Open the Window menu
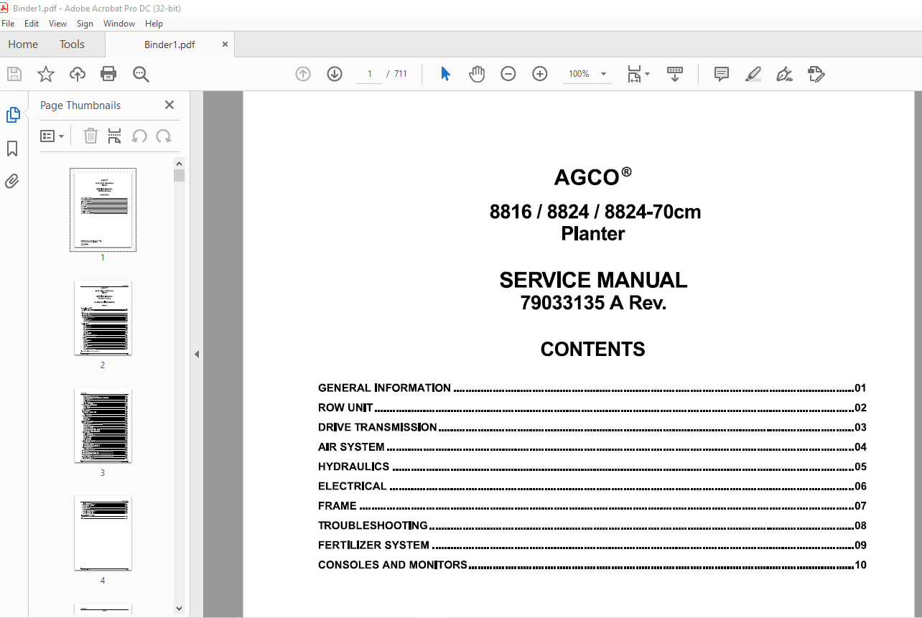The width and height of the screenshot is (922, 618). [x=119, y=24]
